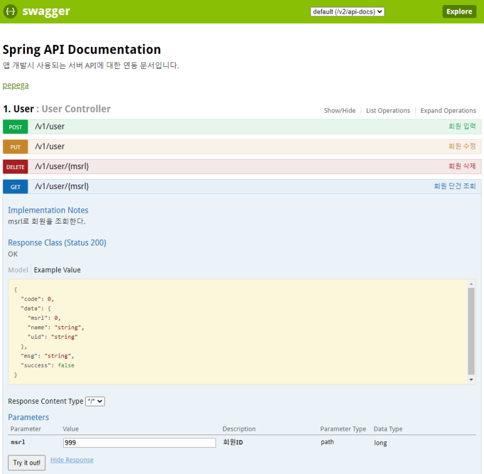The width and height of the screenshot is (484, 474).
Task: Click the Try it out! button
Action: (26, 463)
